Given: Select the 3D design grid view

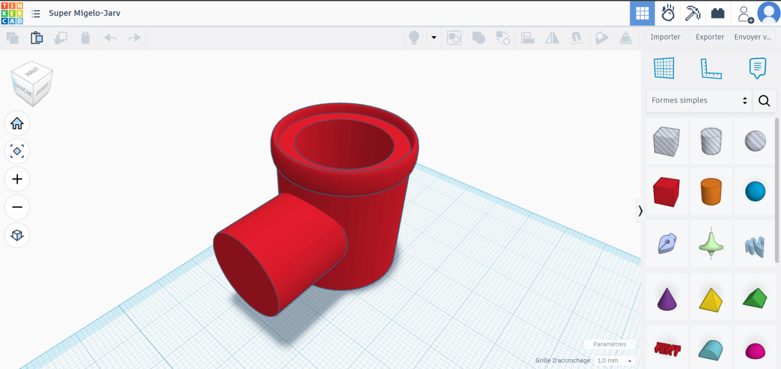Looking at the screenshot, I should coord(642,13).
